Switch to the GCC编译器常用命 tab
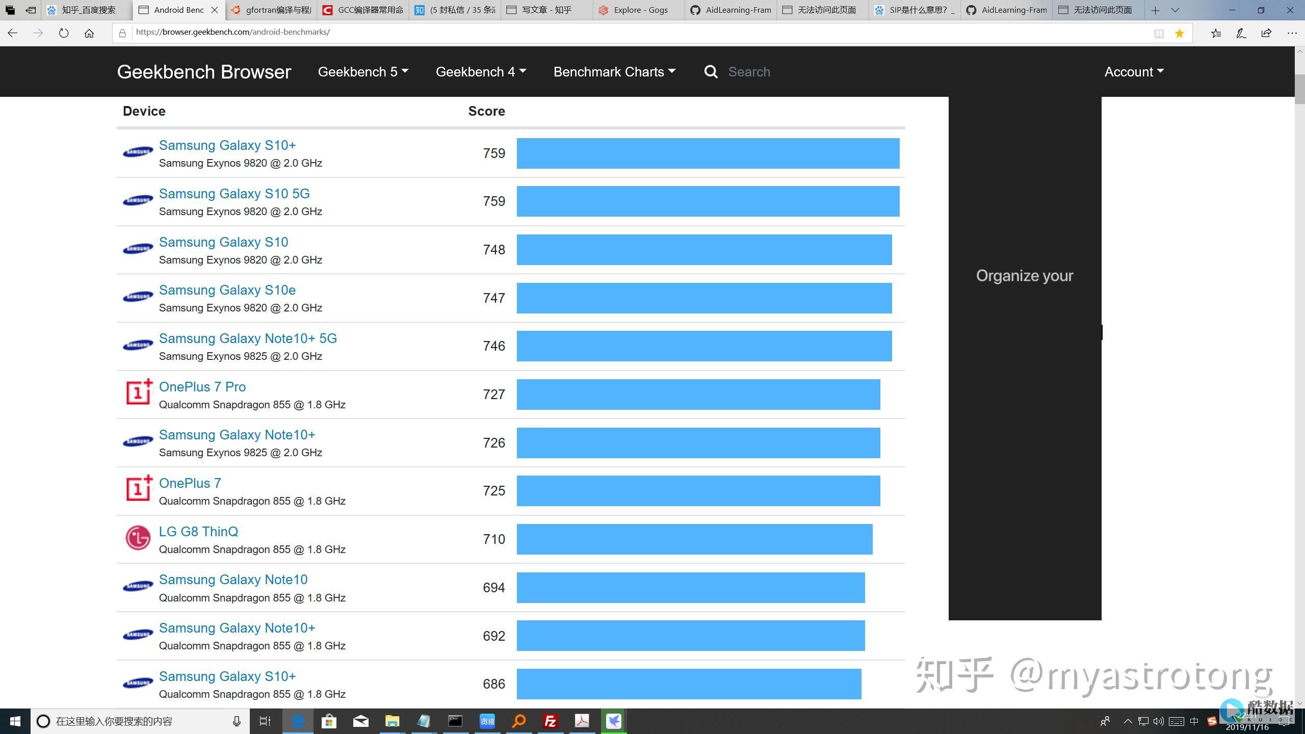1305x734 pixels. tap(363, 10)
